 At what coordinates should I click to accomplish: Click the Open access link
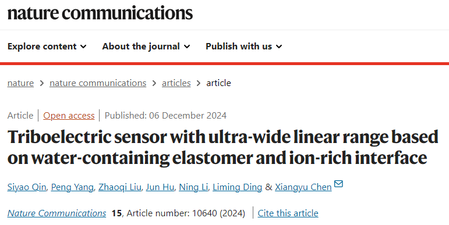click(69, 116)
